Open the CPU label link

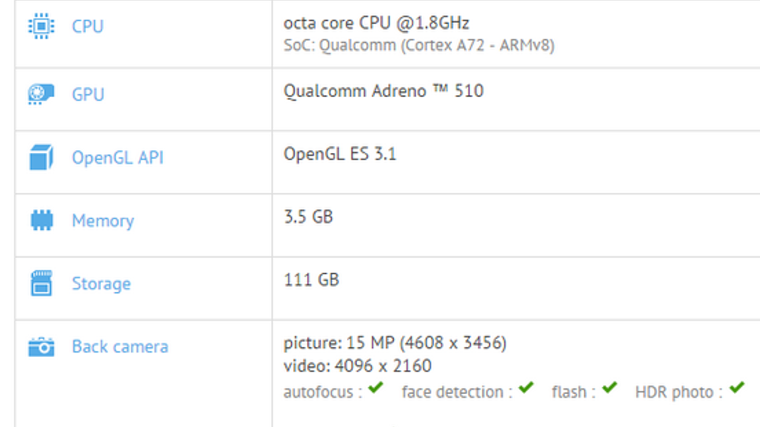pyautogui.click(x=87, y=26)
